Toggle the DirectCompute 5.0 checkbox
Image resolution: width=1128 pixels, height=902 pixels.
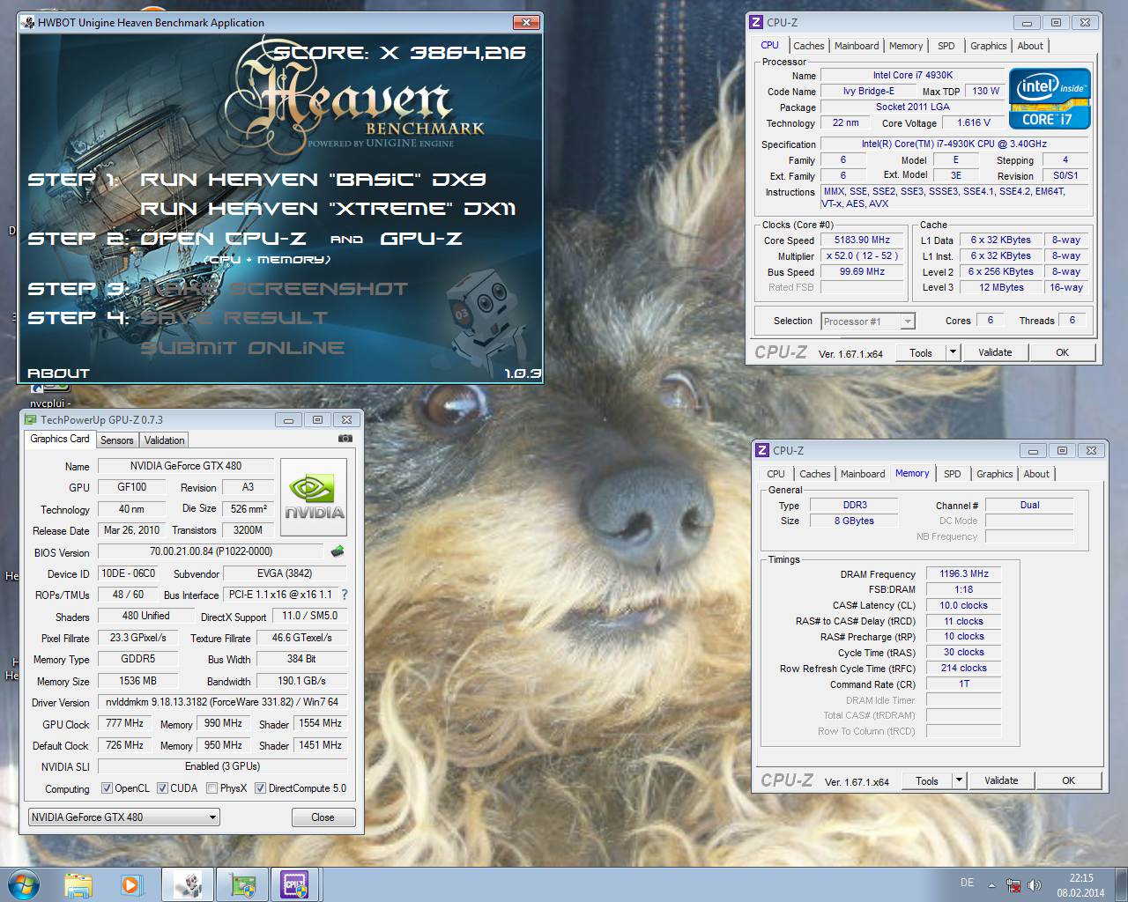tap(260, 788)
